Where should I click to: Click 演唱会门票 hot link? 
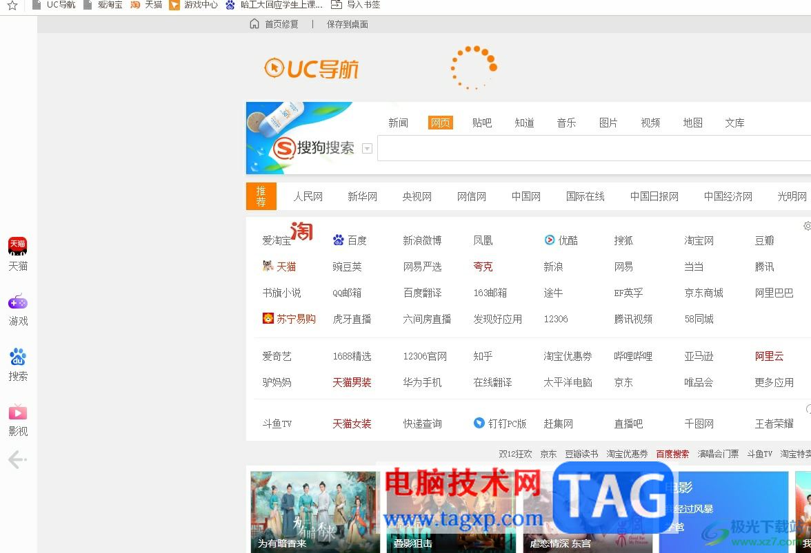point(718,454)
